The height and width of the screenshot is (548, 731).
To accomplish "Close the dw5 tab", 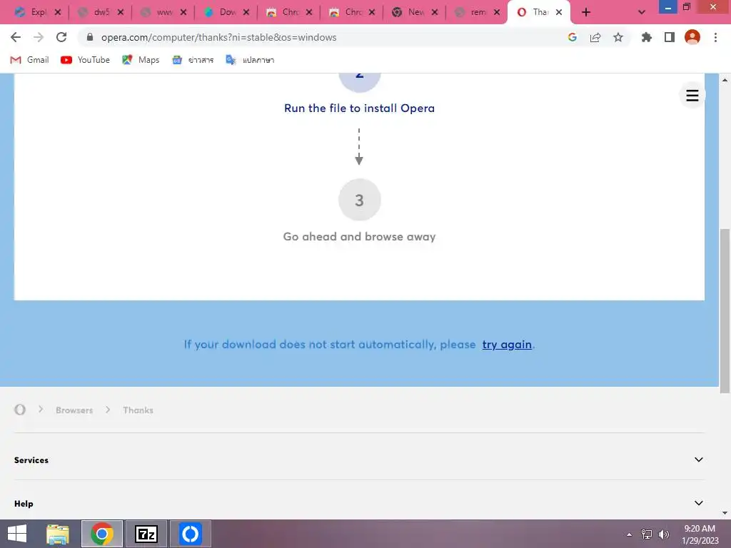I will pos(121,12).
